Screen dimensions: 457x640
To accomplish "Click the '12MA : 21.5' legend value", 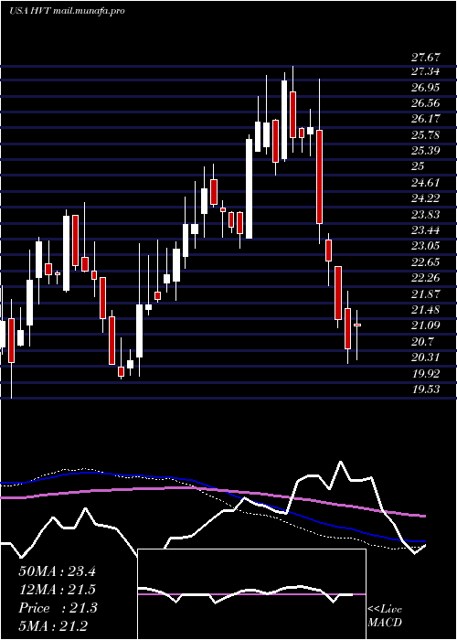I will [x=57, y=590].
